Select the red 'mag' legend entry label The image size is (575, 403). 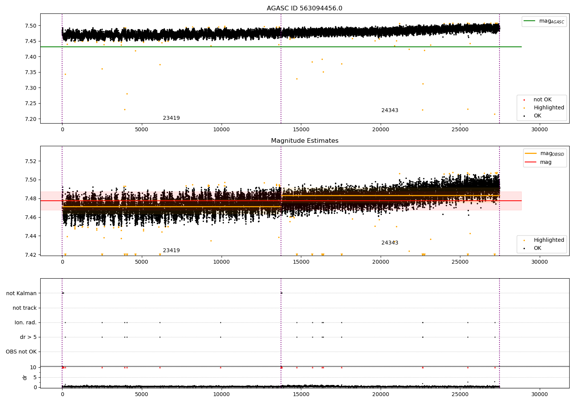click(x=546, y=162)
